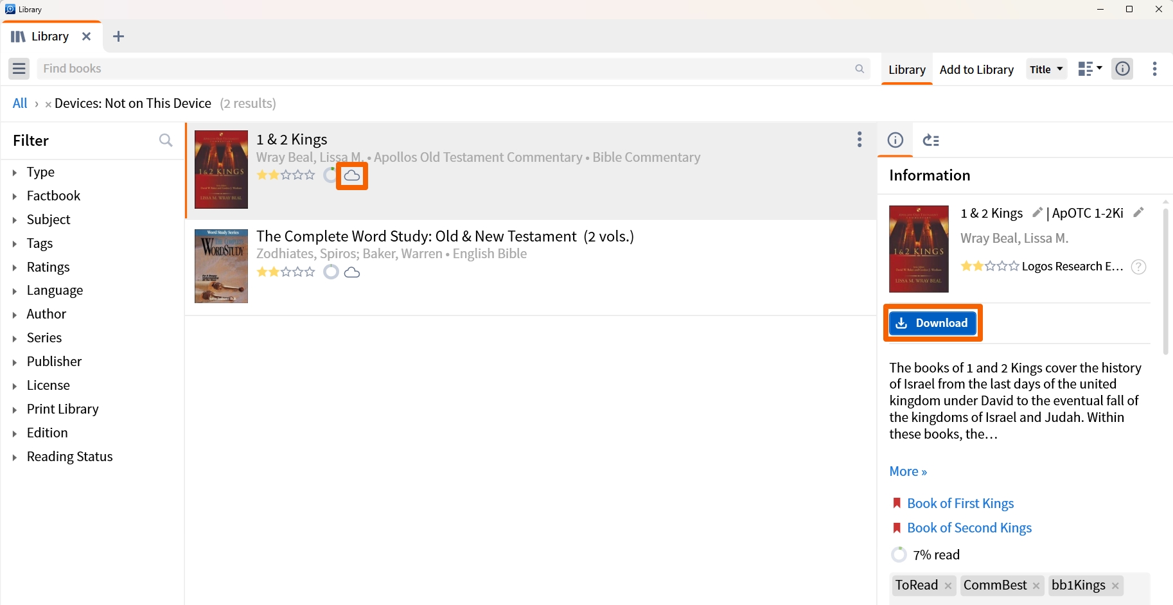Remove the Devices: Not on This Device filter

[x=48, y=104]
